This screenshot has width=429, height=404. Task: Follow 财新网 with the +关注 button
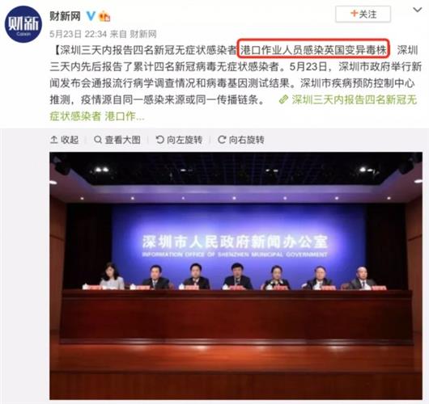363,14
